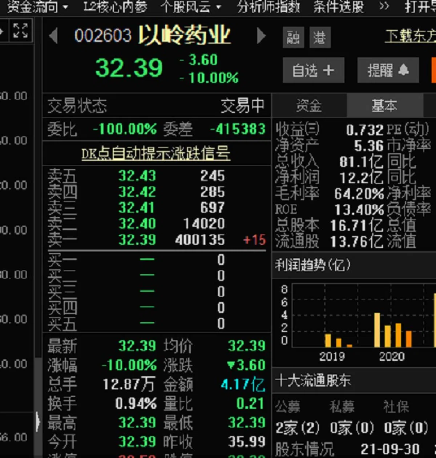
Task: Click the 港 Hong Kong connect badge
Action: click(x=320, y=37)
